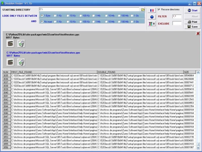202x152 pixels.
Task: Sort by the SIZE column header
Action: coord(190,72)
